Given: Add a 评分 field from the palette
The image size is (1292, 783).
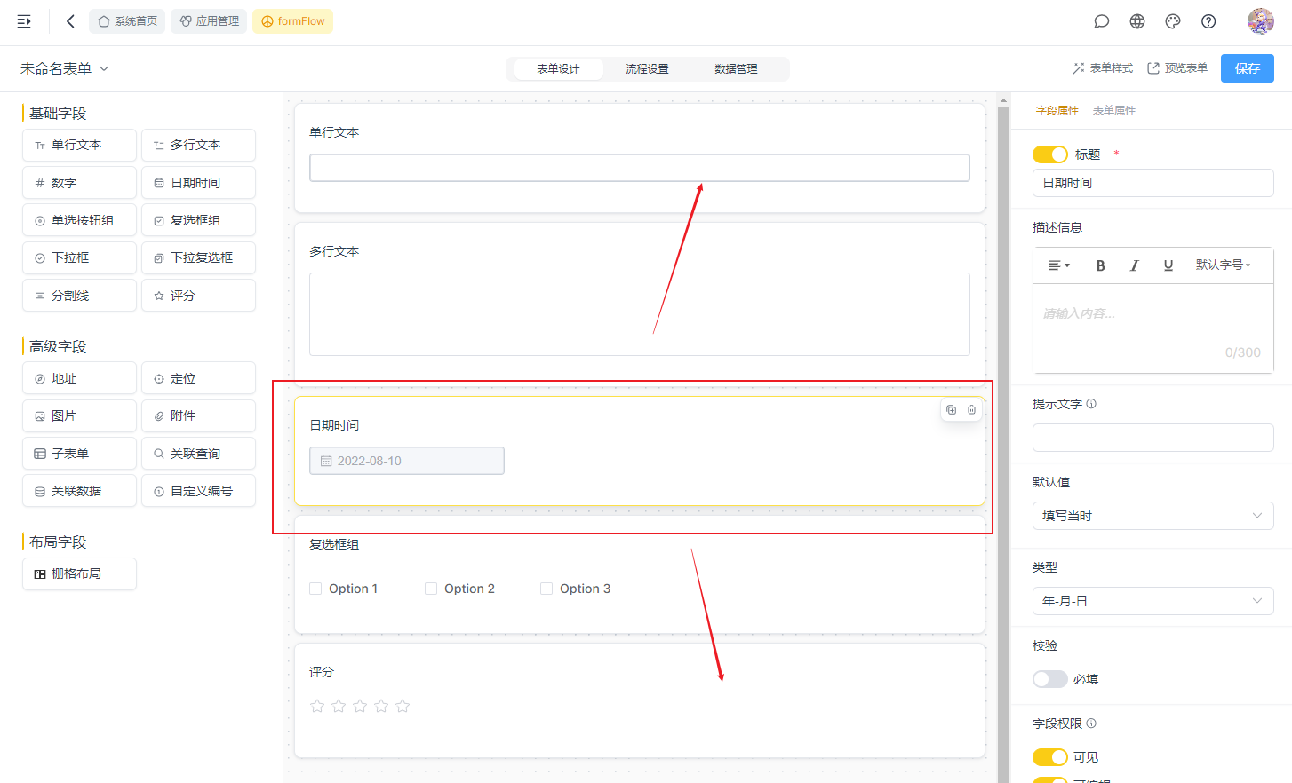Looking at the screenshot, I should 198,296.
